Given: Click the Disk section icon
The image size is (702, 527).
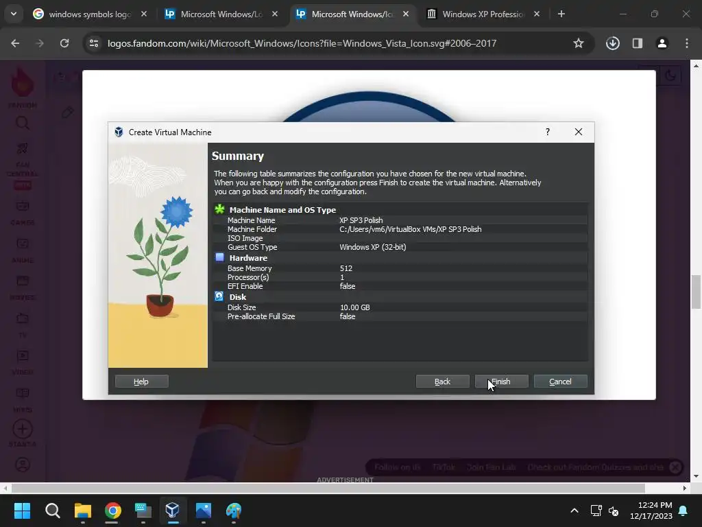Looking at the screenshot, I should click(x=219, y=296).
